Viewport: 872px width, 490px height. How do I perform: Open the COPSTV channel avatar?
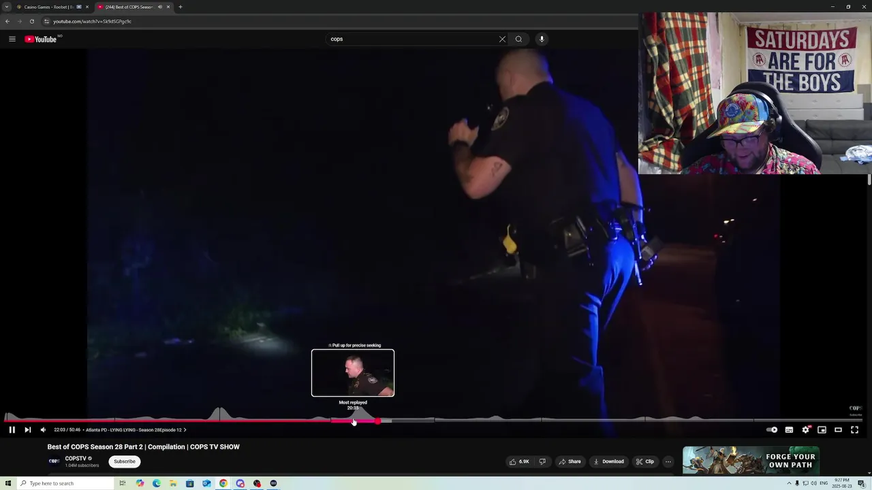(x=54, y=461)
